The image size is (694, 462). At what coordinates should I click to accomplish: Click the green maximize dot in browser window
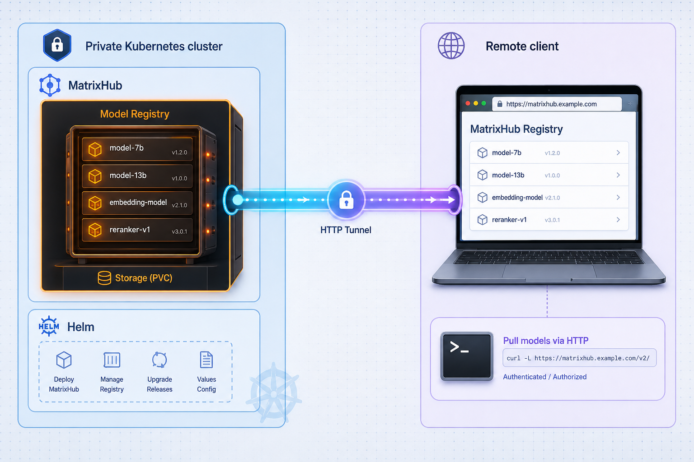pos(484,103)
